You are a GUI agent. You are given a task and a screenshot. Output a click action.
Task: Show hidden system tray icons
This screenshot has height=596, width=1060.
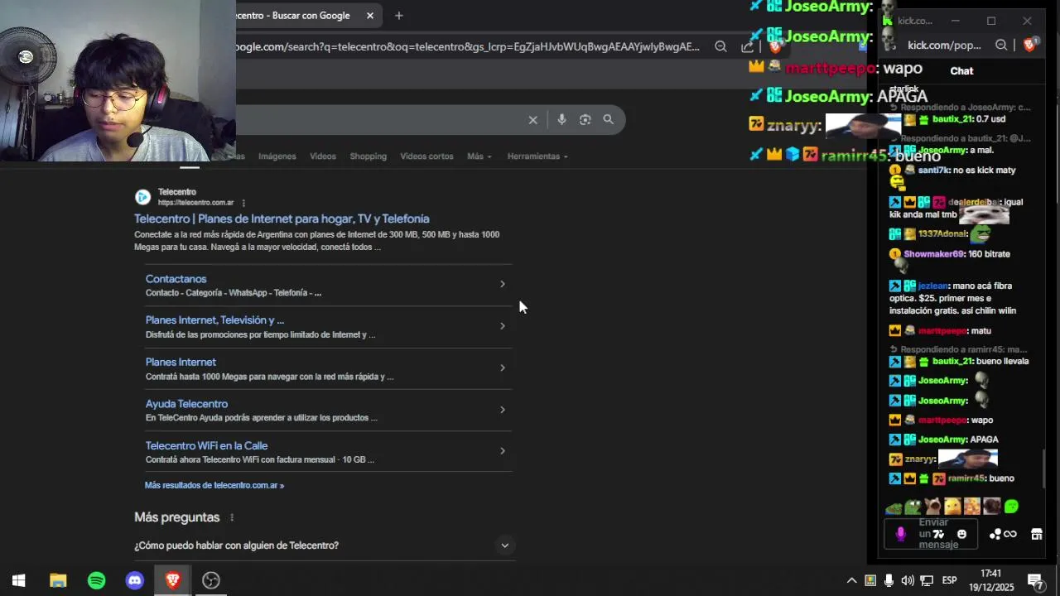pyautogui.click(x=850, y=580)
